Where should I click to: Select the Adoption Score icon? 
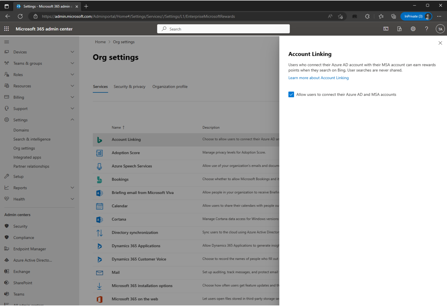(x=99, y=152)
